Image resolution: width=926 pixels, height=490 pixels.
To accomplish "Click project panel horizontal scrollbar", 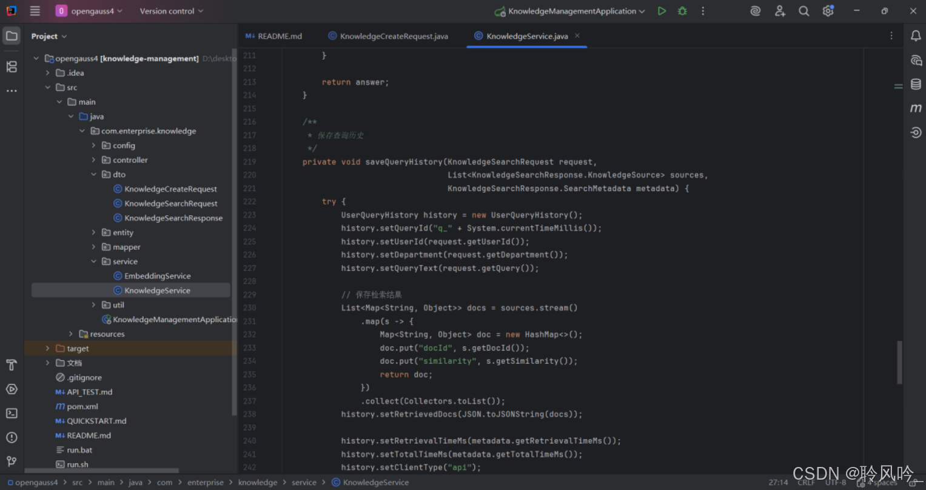I will (102, 470).
